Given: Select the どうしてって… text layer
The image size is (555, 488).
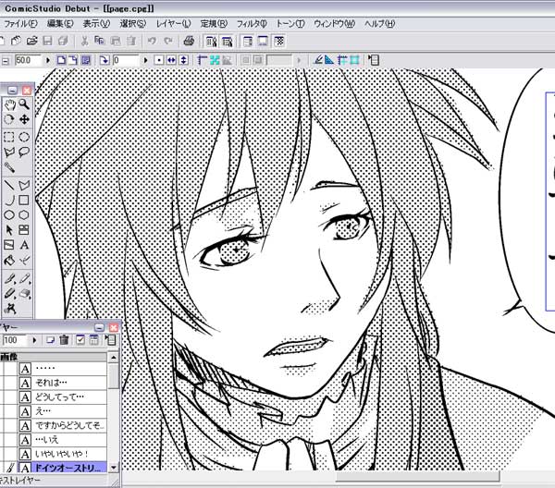Looking at the screenshot, I should [62, 397].
